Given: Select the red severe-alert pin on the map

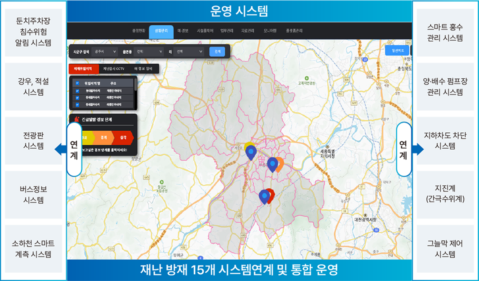Looking at the screenshot, I should click(271, 196).
